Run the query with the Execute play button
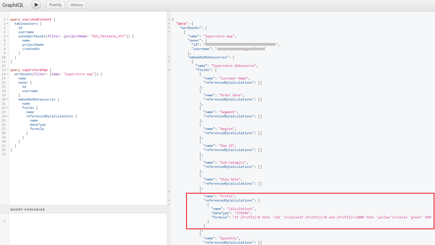The image size is (435, 245). [36, 5]
